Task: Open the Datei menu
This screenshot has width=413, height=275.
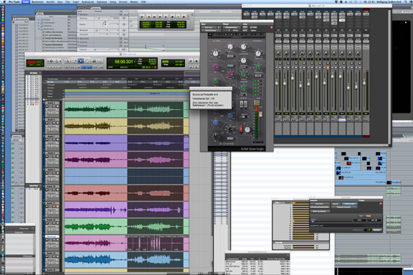Action: (26, 1)
